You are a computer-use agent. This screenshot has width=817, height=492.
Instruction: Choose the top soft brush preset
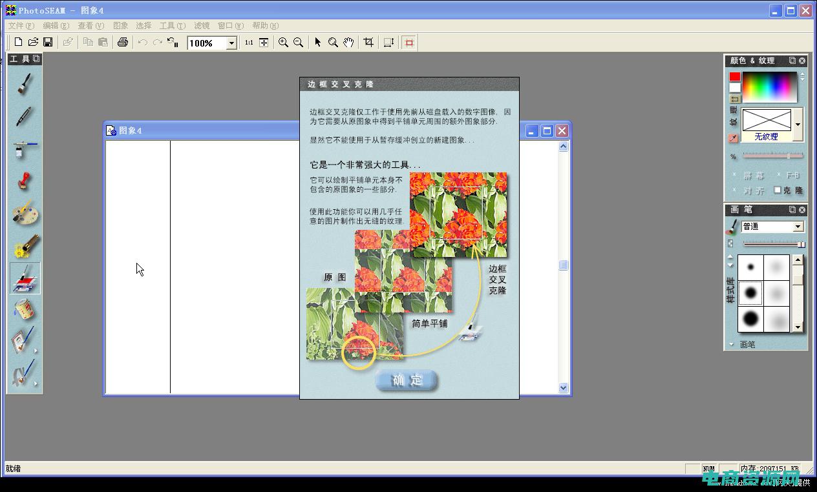[x=777, y=267]
